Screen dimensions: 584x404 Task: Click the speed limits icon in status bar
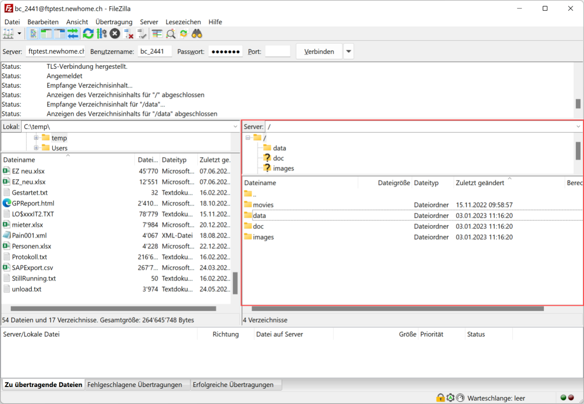(460, 398)
